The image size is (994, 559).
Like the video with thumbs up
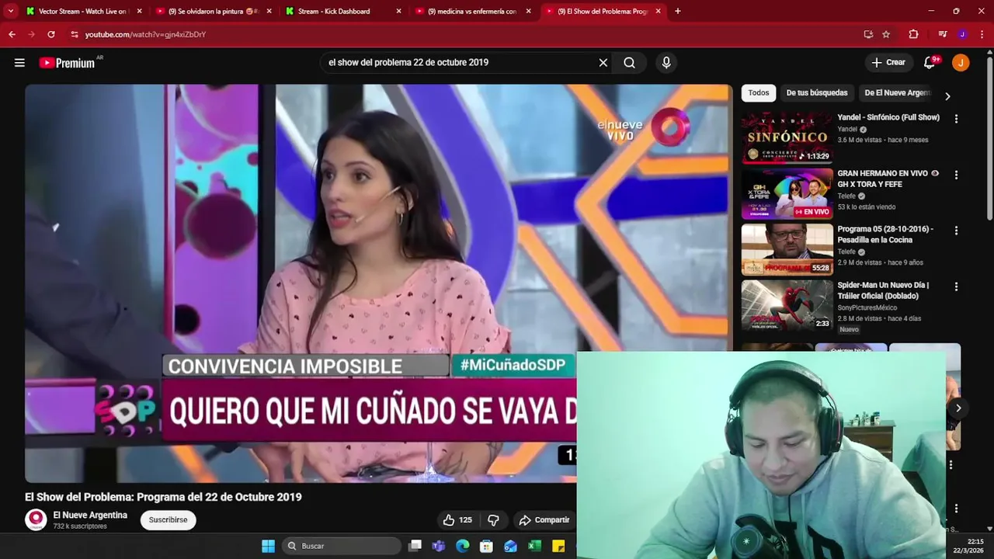tap(457, 520)
